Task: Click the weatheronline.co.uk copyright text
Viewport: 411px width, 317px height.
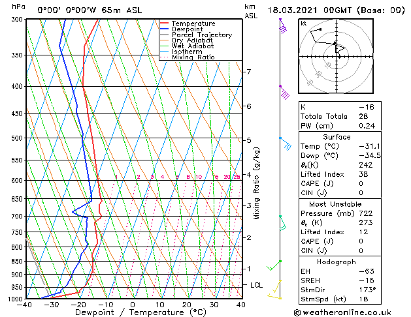Action: tap(342, 312)
